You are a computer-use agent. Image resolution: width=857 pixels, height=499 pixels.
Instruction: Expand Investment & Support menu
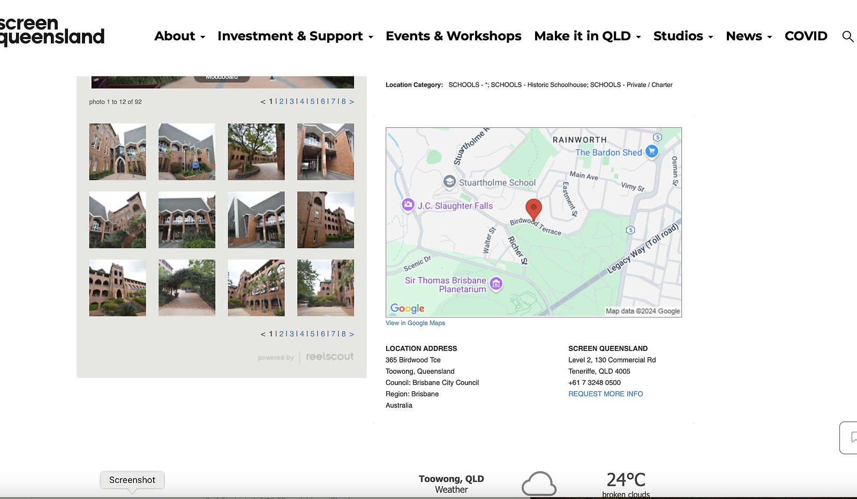tap(295, 36)
